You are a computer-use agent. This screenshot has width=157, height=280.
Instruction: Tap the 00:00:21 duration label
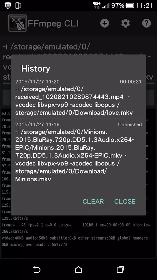(x=131, y=82)
